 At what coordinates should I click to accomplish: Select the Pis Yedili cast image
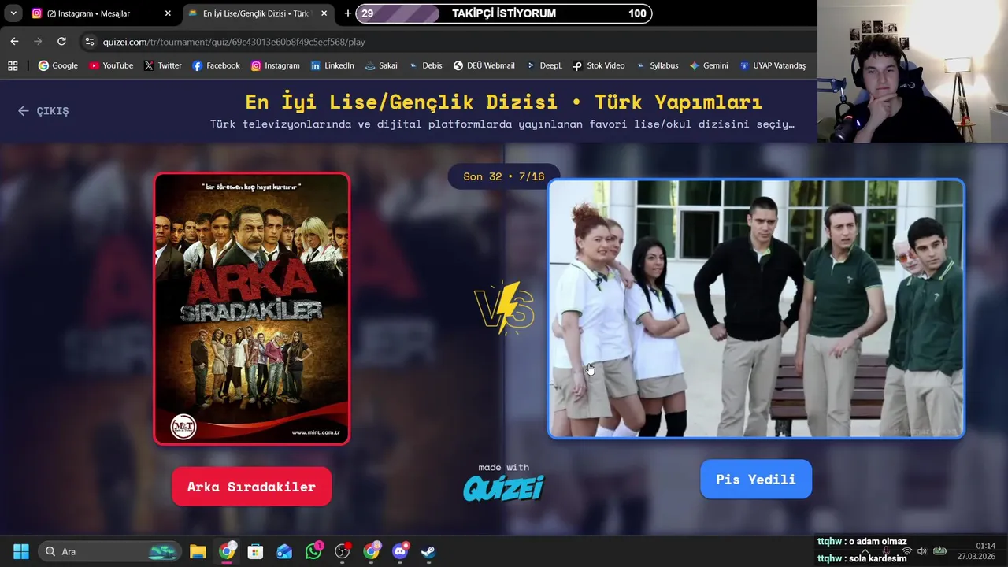756,309
